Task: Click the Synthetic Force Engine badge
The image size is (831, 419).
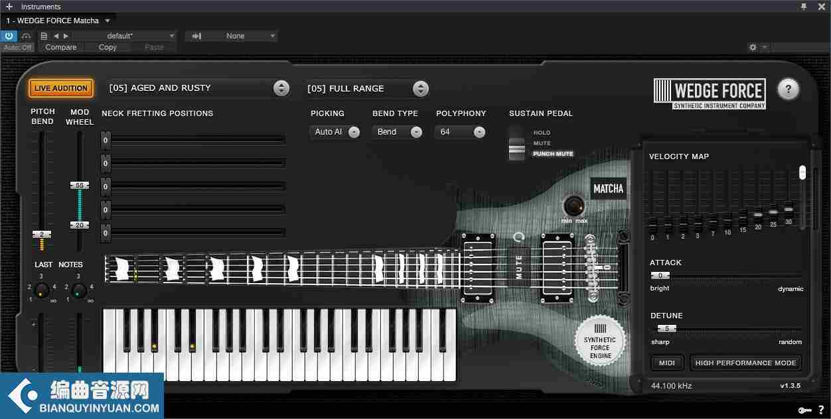Action: pyautogui.click(x=600, y=342)
